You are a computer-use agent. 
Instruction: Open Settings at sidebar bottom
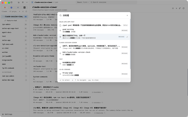pos(7,114)
